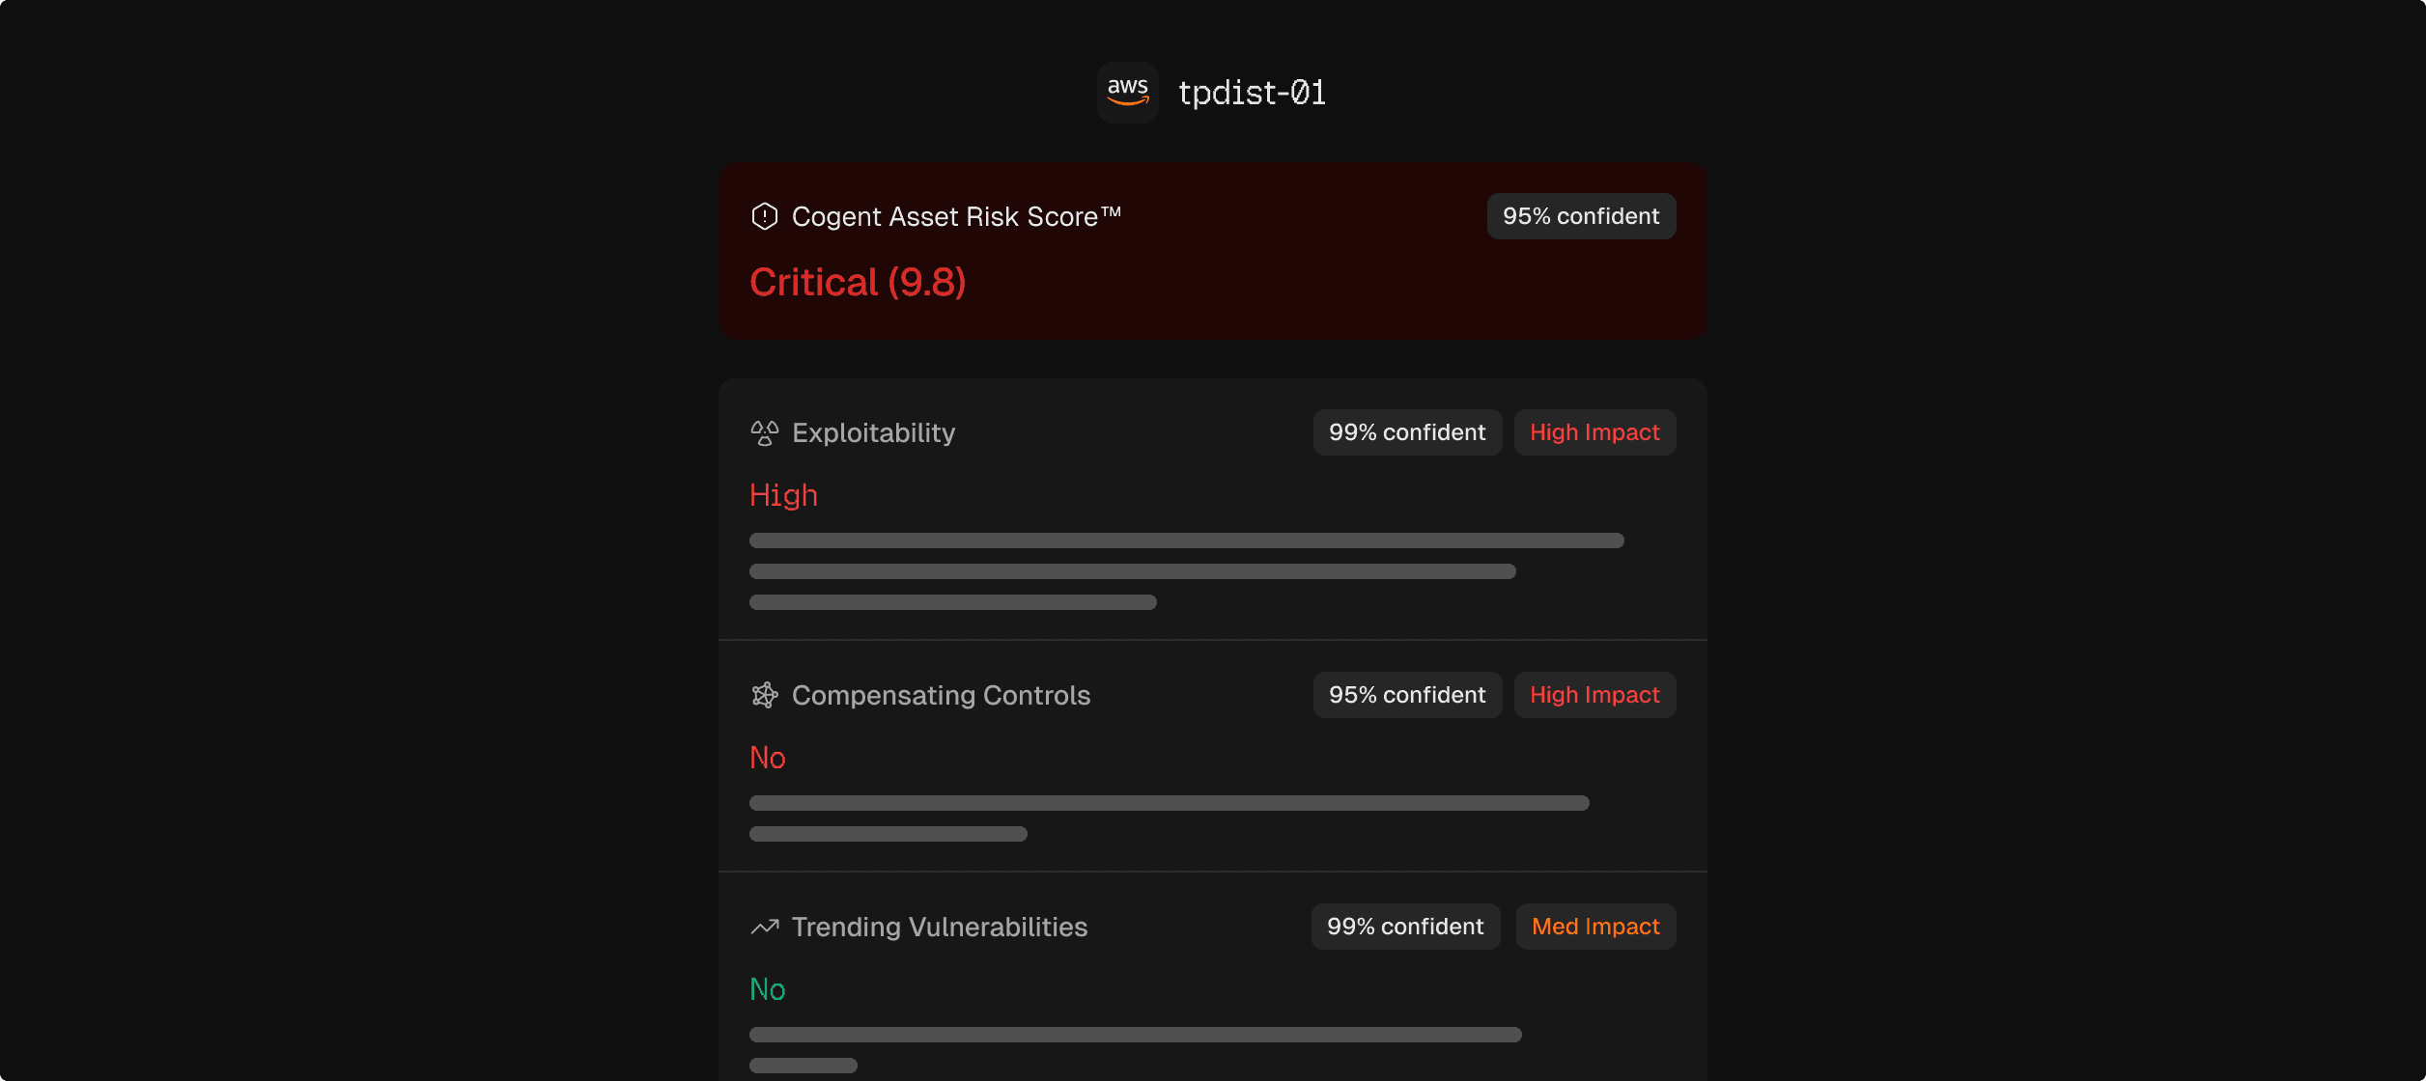Click the 95% confident badge for Compensating Controls
The width and height of the screenshot is (2426, 1081).
tap(1407, 695)
